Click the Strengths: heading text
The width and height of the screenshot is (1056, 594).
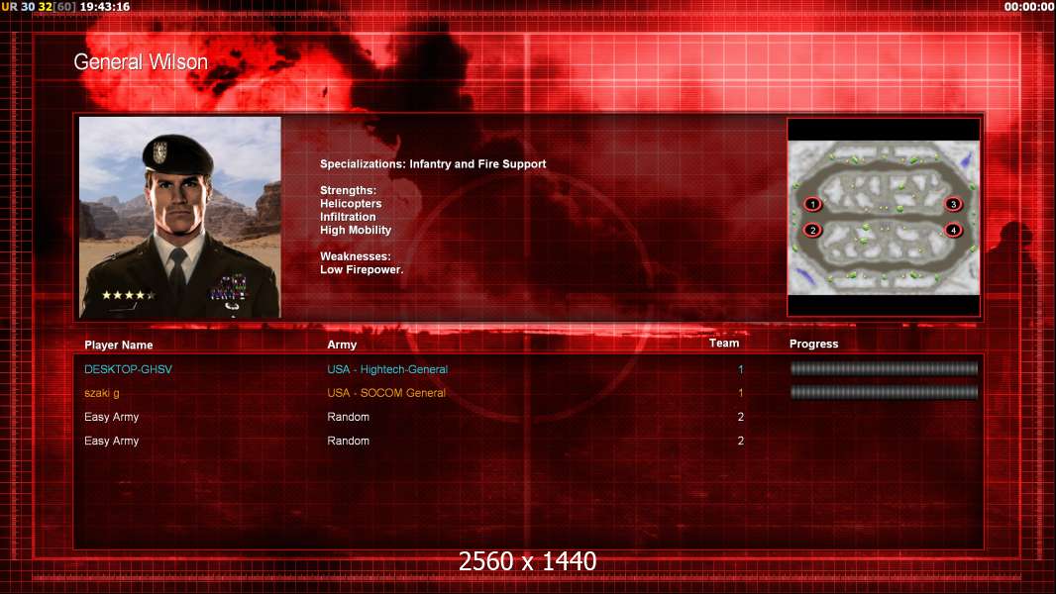348,190
